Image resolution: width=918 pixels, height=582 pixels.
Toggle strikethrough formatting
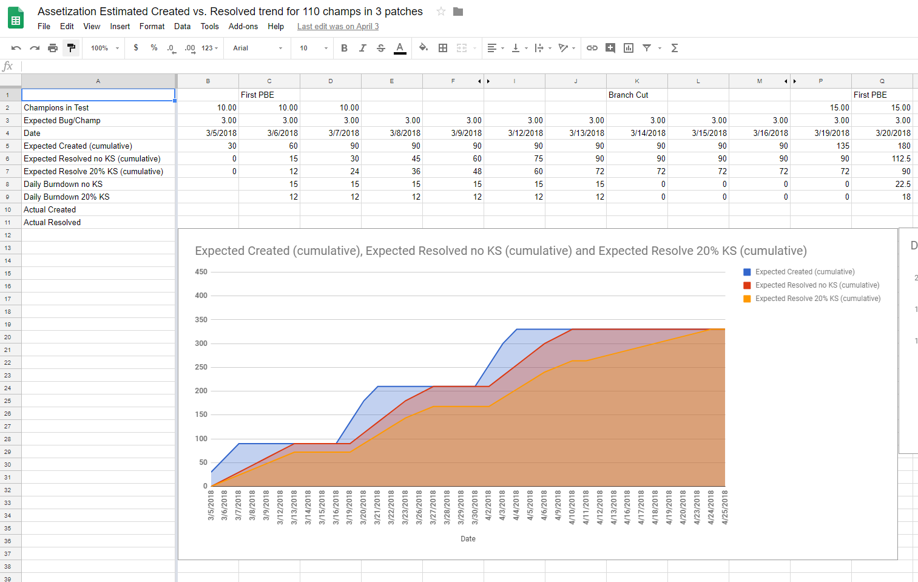pyautogui.click(x=381, y=48)
